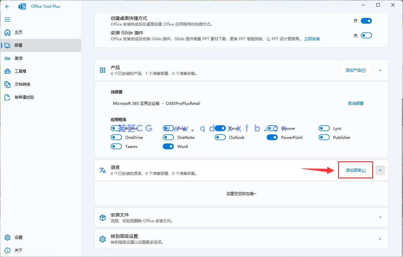Viewport: 403px width, 257px height.
Task: Collapse the 产品 (Products) section
Action: (x=380, y=70)
